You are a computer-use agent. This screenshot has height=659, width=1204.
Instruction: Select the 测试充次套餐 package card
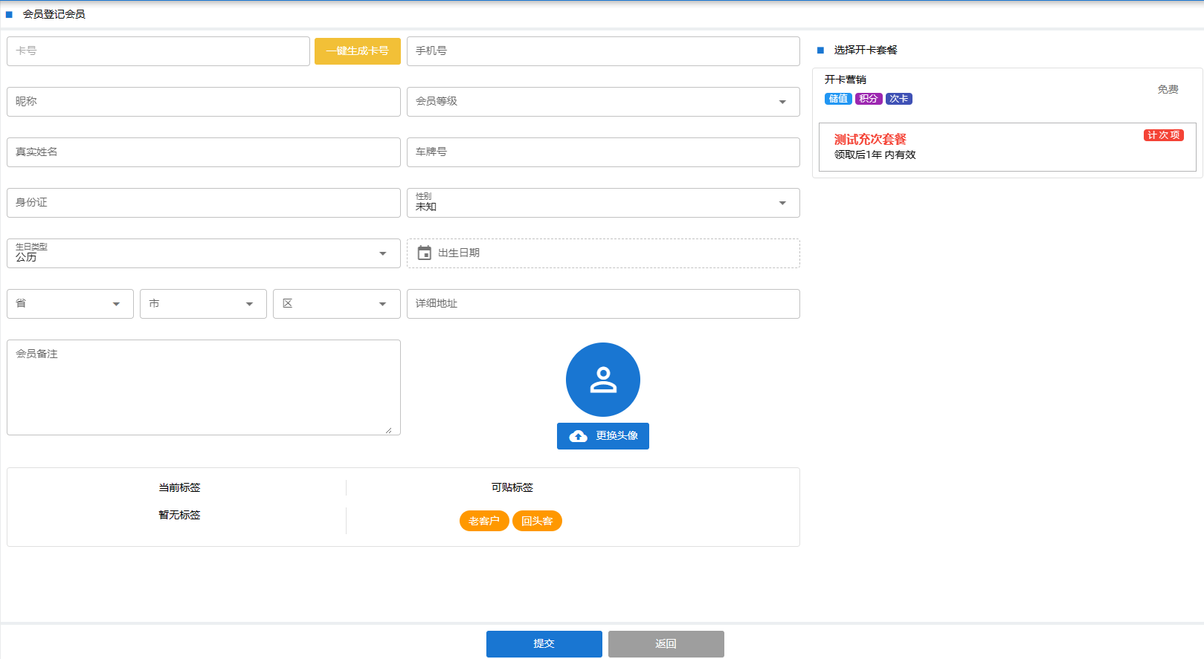[1008, 147]
